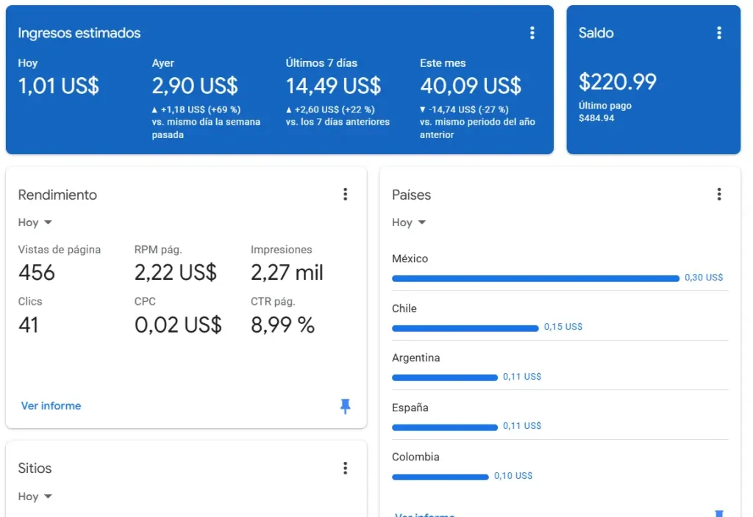Click the RPM pág. value 2,22 US$

[176, 273]
